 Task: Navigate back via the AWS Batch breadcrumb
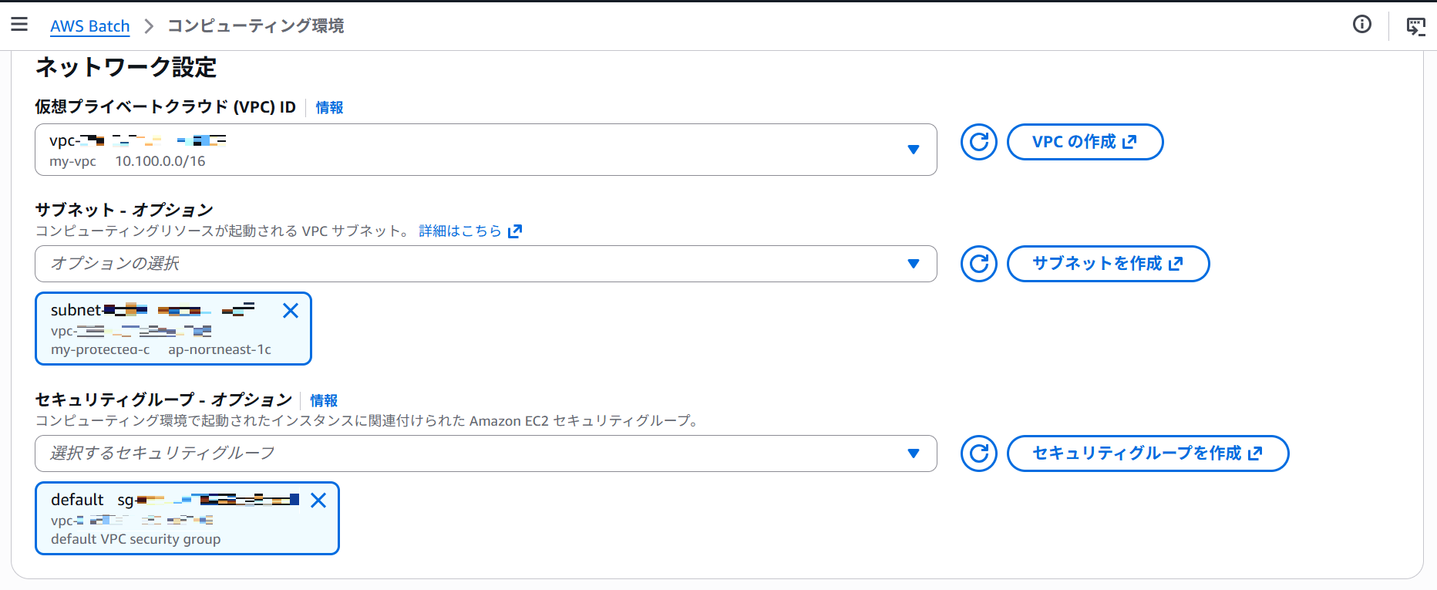point(89,25)
